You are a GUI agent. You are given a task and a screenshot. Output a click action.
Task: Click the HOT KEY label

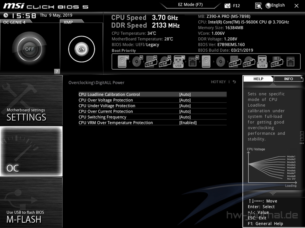(x=218, y=82)
